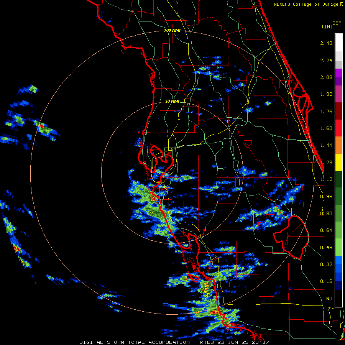Click the KTBW station identifier in the caption

pyautogui.click(x=207, y=342)
